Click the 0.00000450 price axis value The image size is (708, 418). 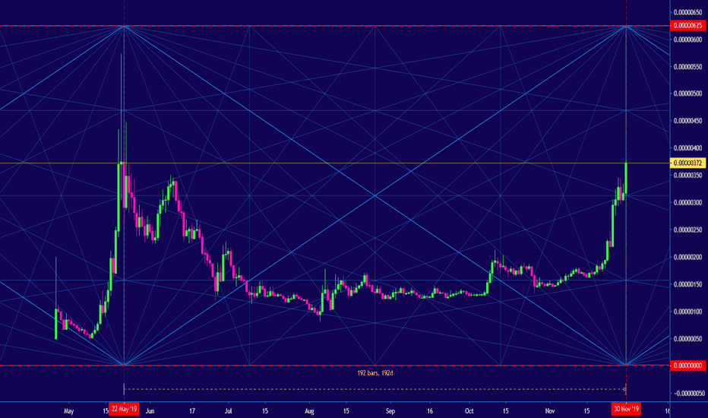click(x=688, y=121)
